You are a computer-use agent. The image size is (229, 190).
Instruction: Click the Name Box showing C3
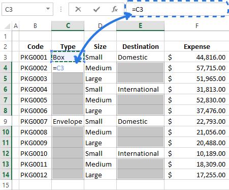pyautogui.click(x=27, y=9)
